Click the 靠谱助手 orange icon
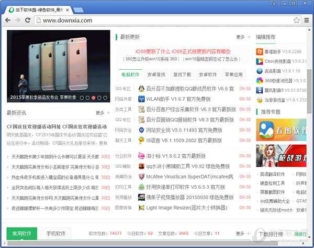314x248 pixels. pyautogui.click(x=260, y=51)
